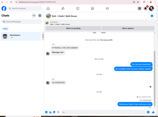Click the browser address bar URL

point(37,2)
